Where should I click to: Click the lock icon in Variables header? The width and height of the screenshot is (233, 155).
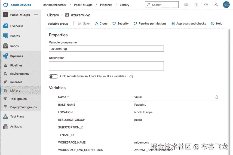pos(217,97)
